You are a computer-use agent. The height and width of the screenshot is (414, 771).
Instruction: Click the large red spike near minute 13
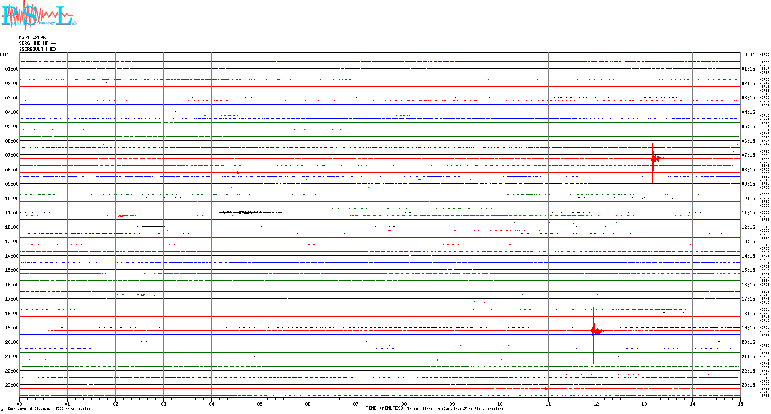[x=654, y=158]
